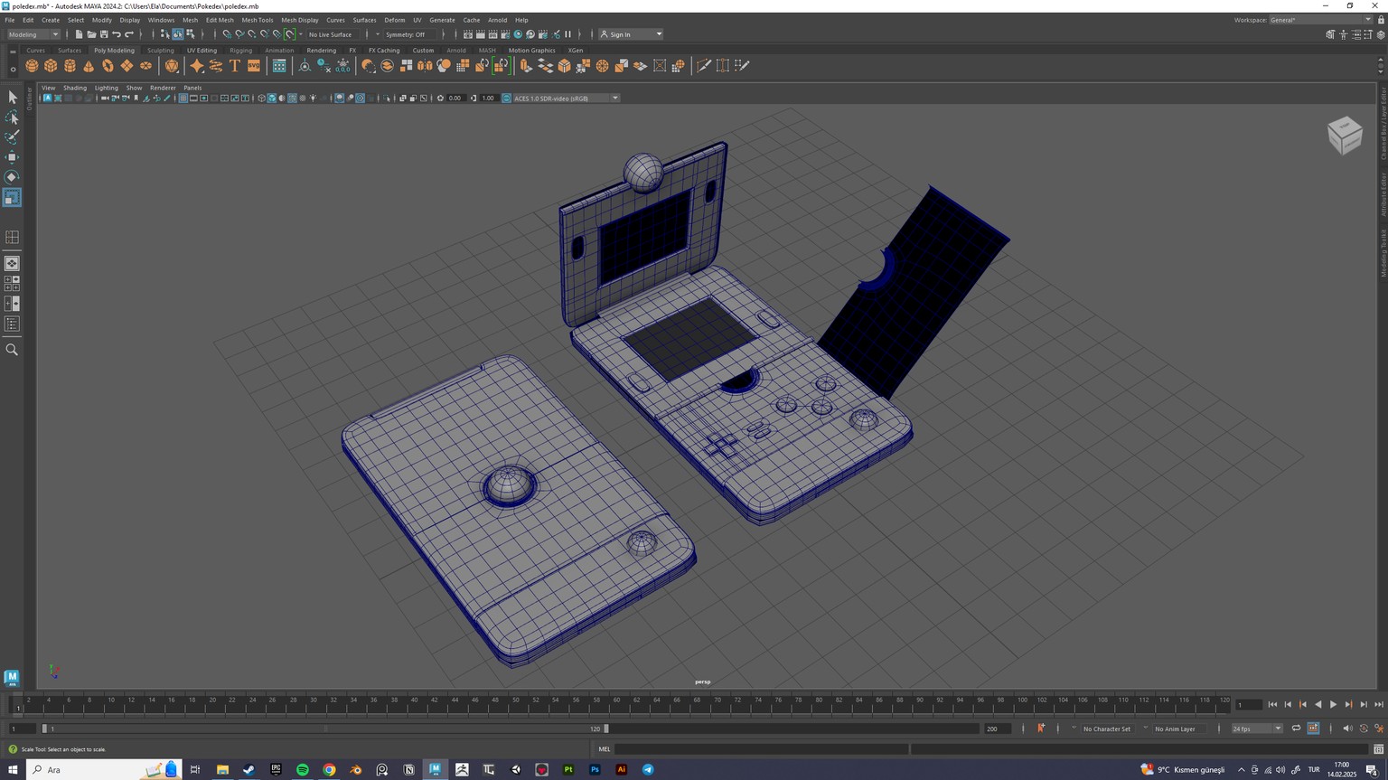Open the No Live Surface field

coord(331,34)
